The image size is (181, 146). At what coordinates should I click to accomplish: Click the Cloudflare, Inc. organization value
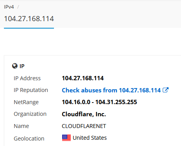pyautogui.click(x=84, y=114)
